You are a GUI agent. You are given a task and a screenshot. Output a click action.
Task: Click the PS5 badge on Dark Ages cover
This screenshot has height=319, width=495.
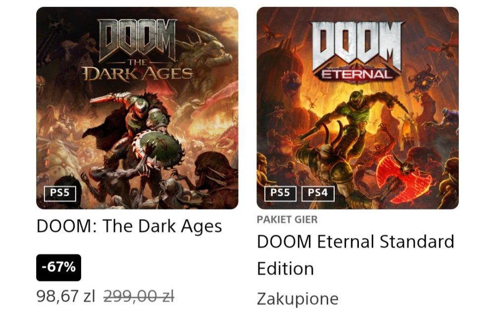[x=59, y=193]
